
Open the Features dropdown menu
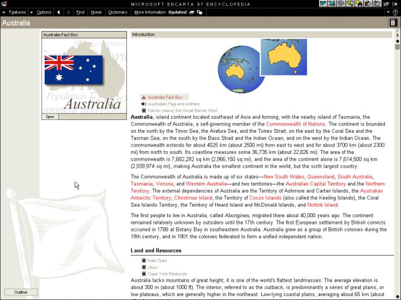(14, 12)
